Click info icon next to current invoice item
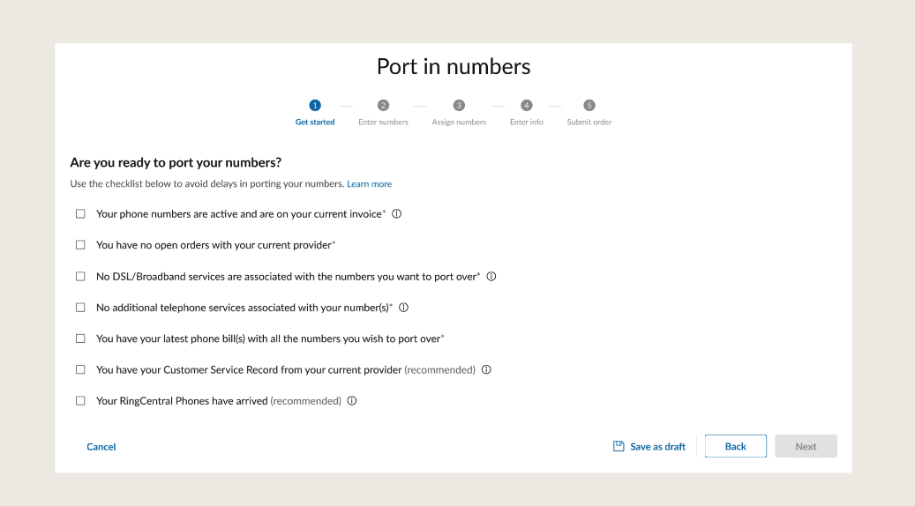Image resolution: width=915 pixels, height=506 pixels. click(x=396, y=213)
